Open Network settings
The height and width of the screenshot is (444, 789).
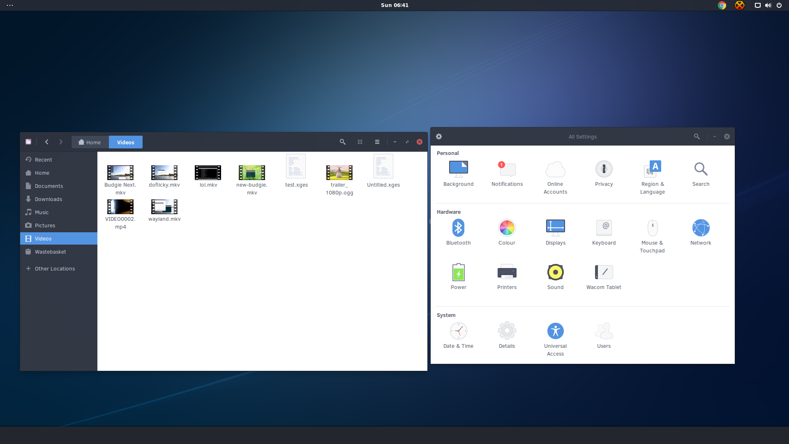click(701, 233)
